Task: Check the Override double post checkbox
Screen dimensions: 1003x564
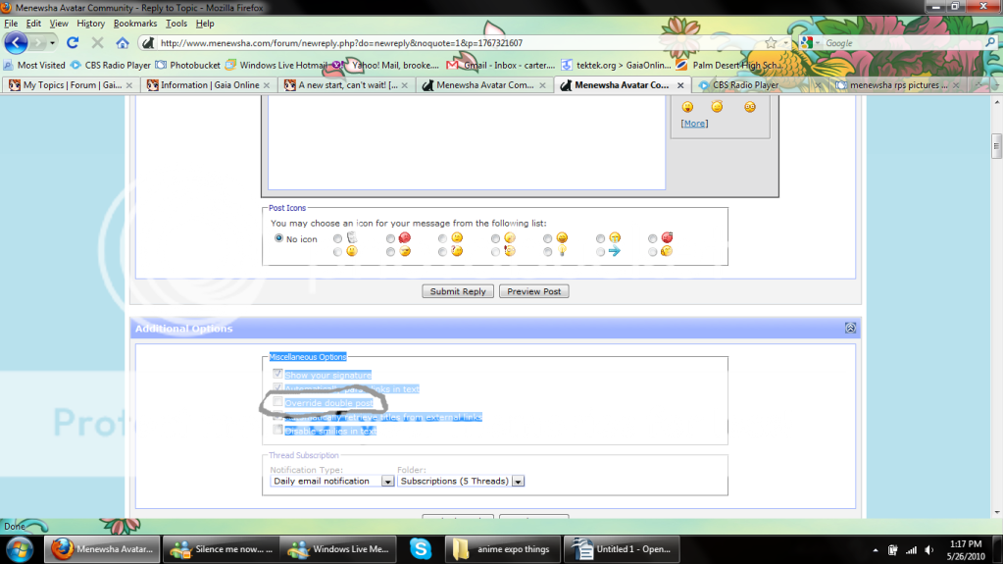Action: [x=279, y=402]
